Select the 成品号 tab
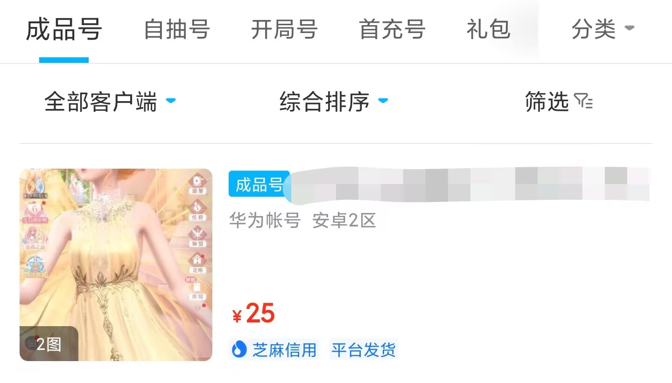 tap(64, 29)
